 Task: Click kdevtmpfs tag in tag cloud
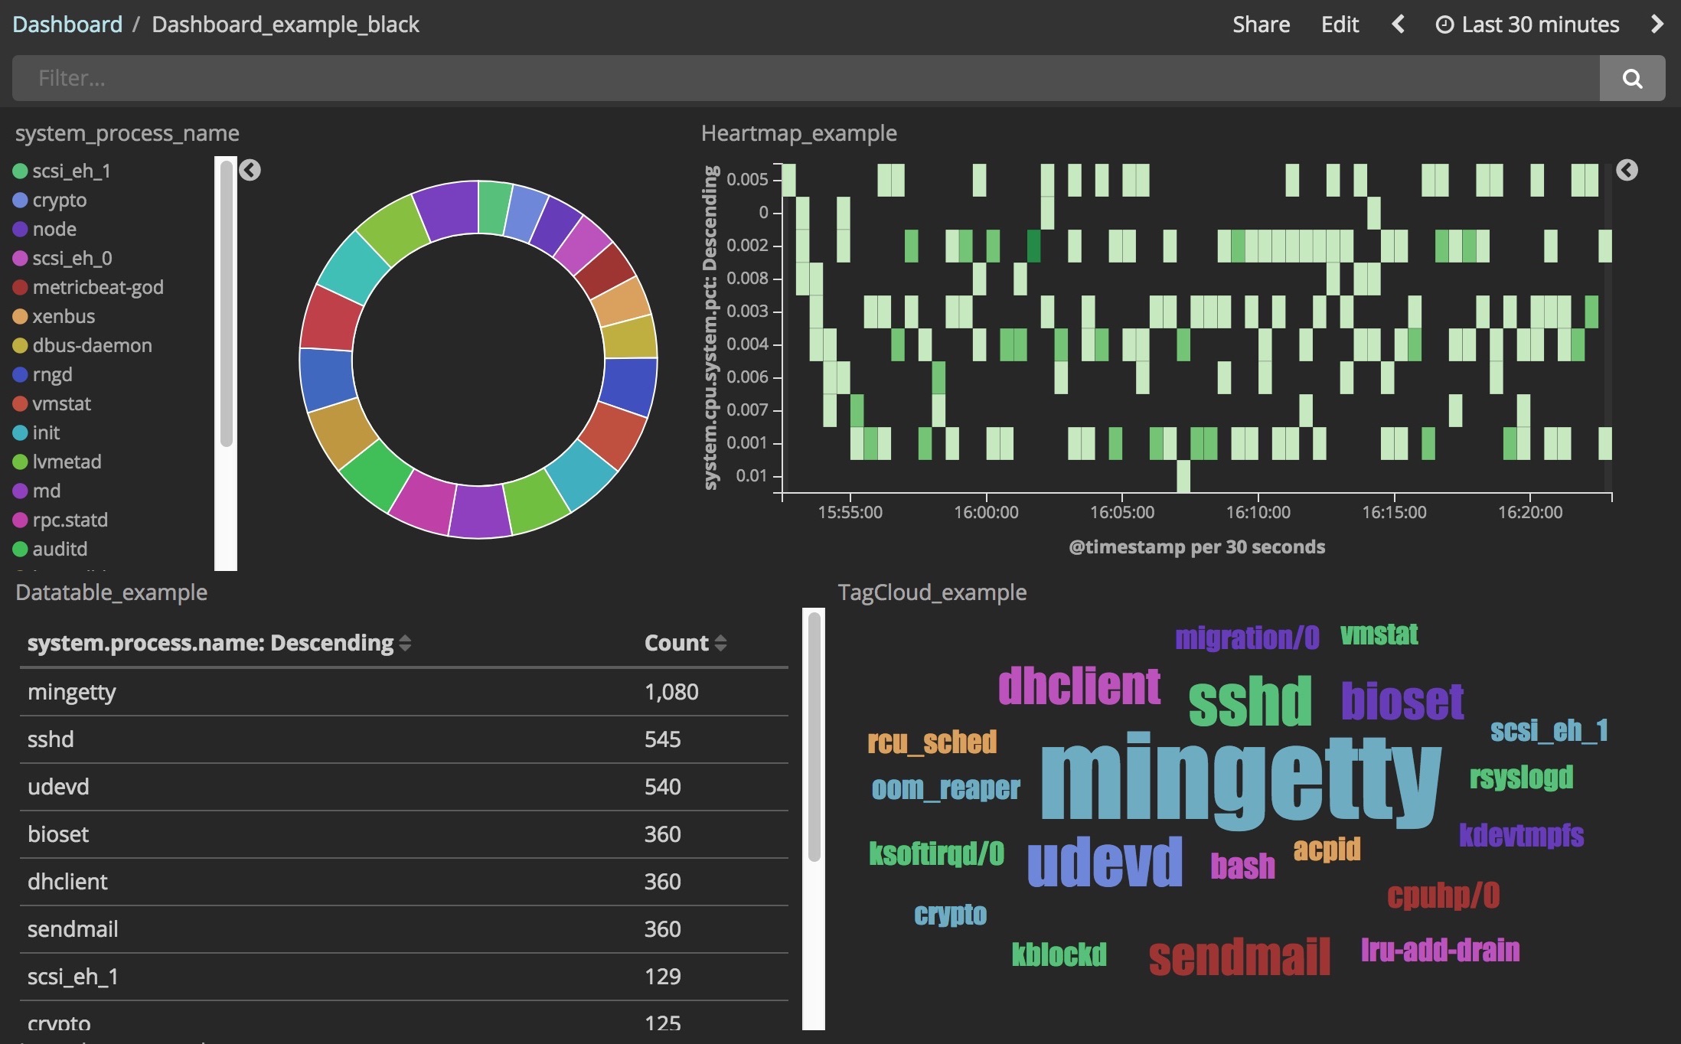[1521, 835]
